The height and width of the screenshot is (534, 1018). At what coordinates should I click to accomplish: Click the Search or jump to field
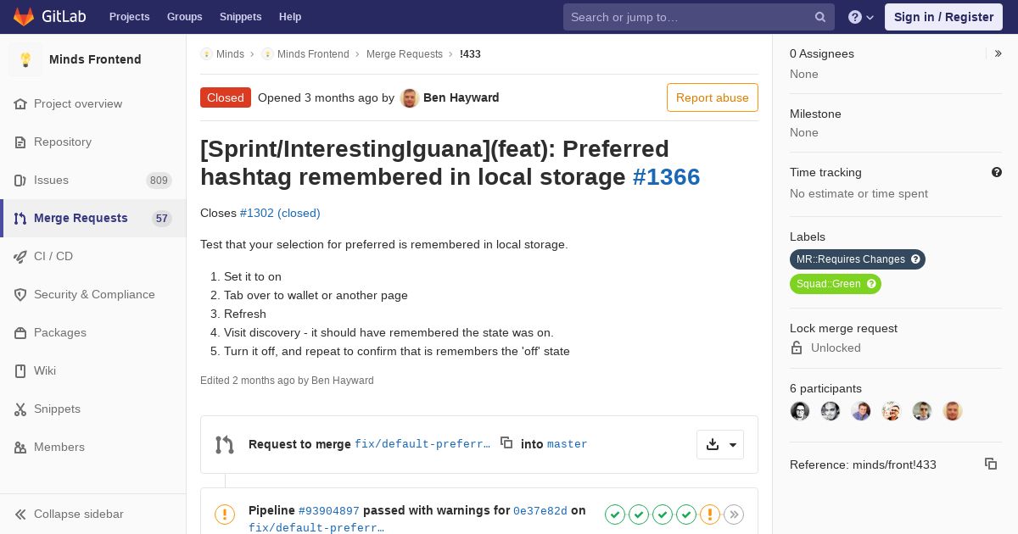687,17
